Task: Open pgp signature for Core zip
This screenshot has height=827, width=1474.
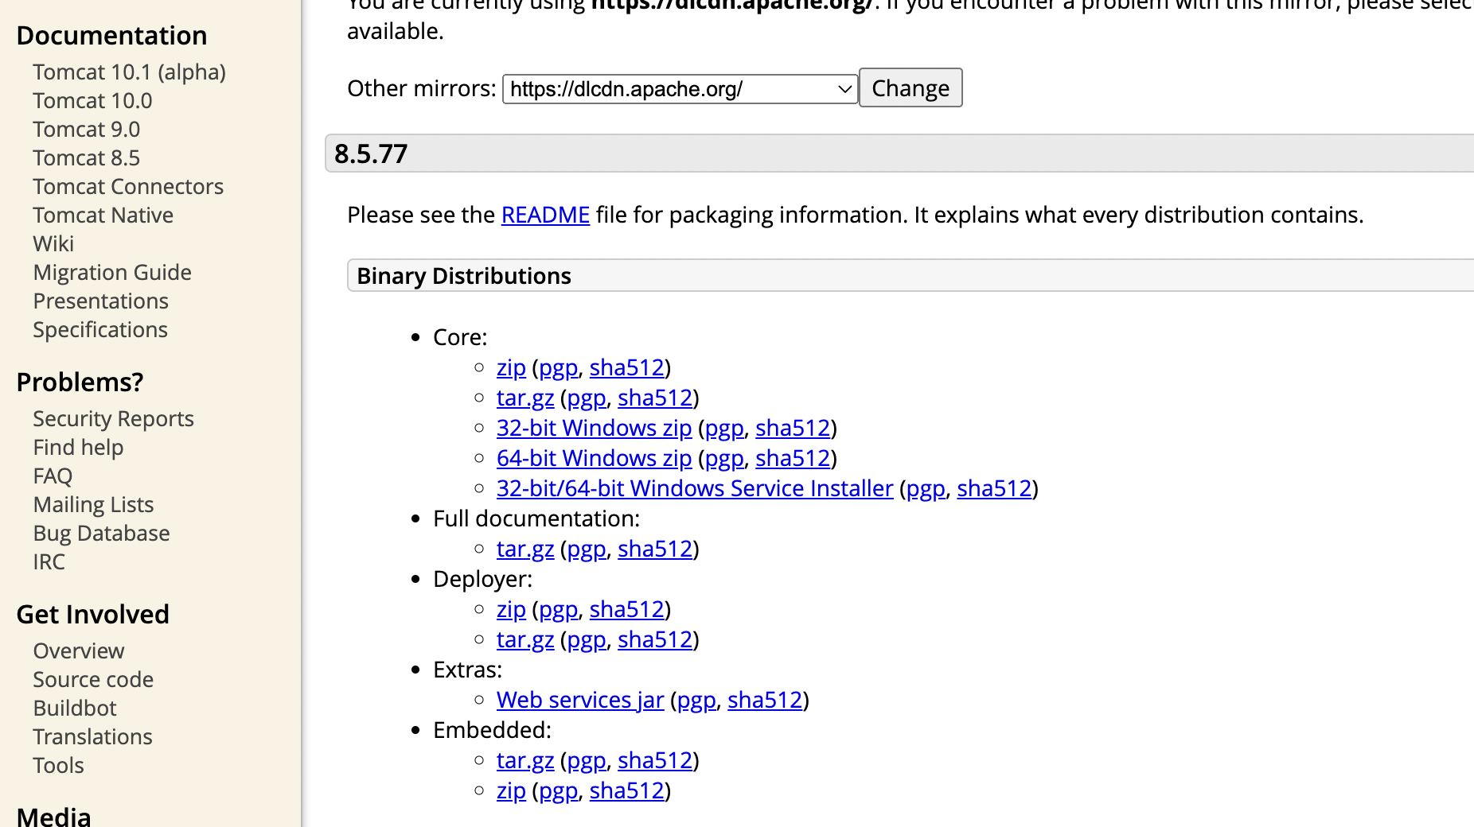Action: 559,367
